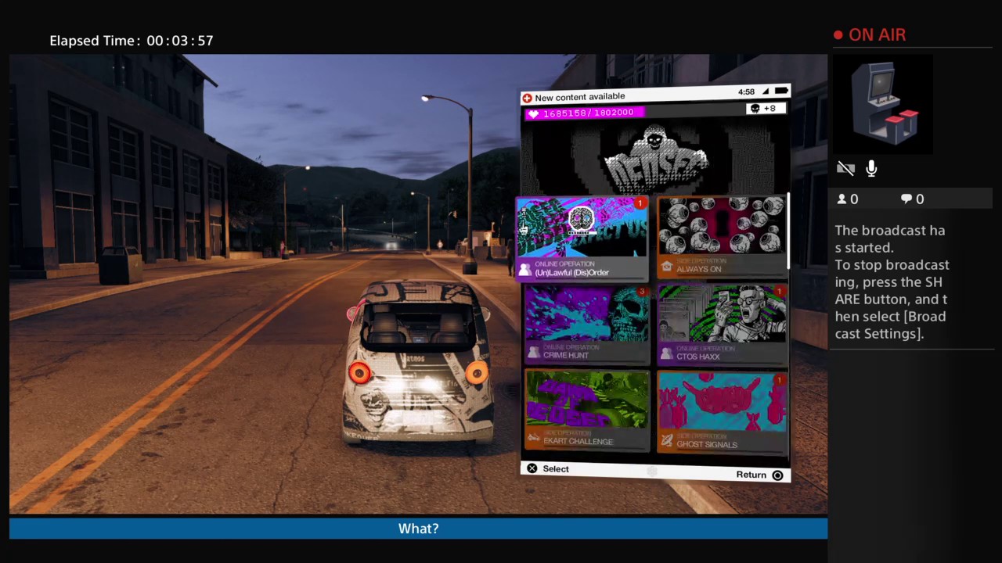Click the Select button with X icon
This screenshot has width=1002, height=563.
point(548,468)
